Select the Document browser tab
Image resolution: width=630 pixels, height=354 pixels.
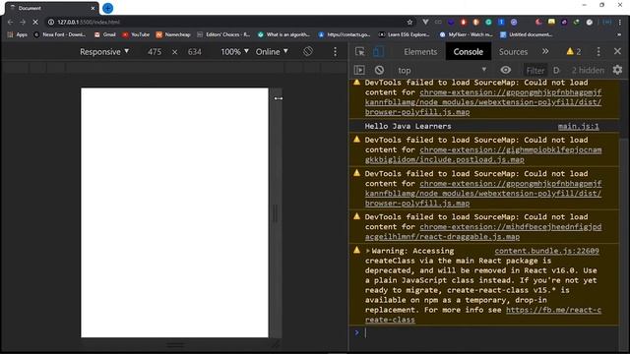(52, 8)
